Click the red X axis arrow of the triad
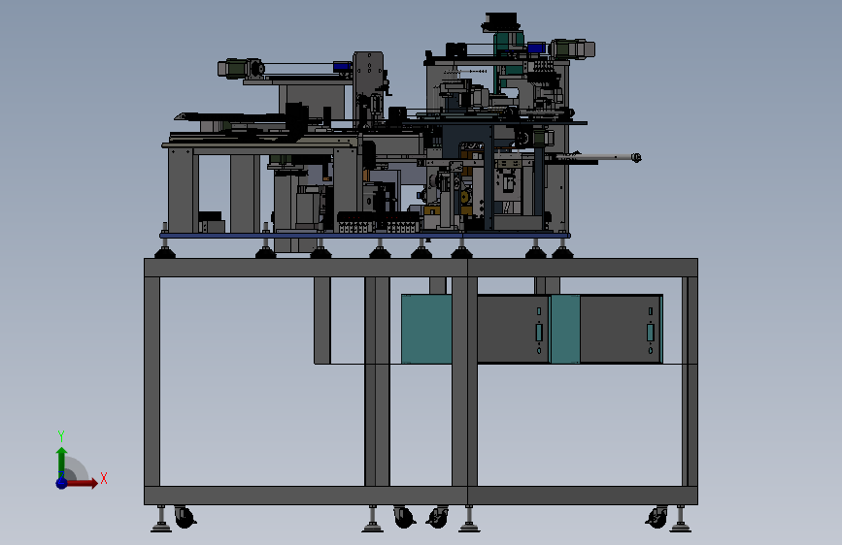 coord(82,483)
